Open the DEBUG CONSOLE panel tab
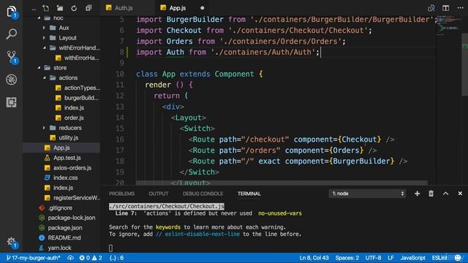This screenshot has height=263, width=468. [x=203, y=194]
